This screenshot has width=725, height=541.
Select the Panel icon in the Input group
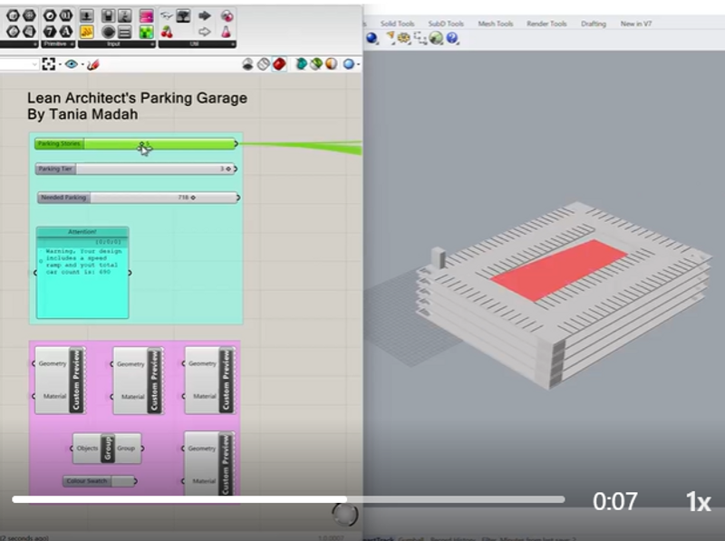click(124, 31)
